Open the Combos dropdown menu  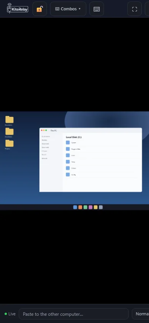click(68, 9)
